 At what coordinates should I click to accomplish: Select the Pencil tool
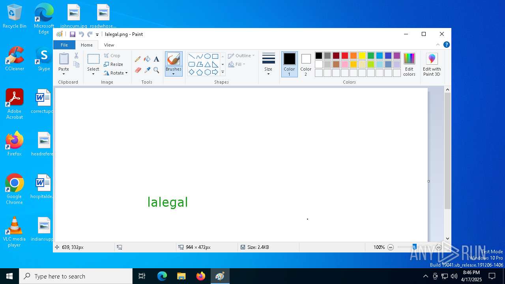(138, 59)
